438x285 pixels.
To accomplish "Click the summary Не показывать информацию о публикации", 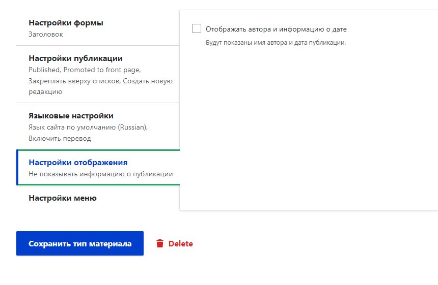I will click(x=100, y=174).
